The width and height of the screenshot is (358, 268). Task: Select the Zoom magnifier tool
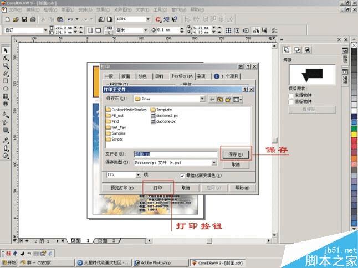(6, 66)
